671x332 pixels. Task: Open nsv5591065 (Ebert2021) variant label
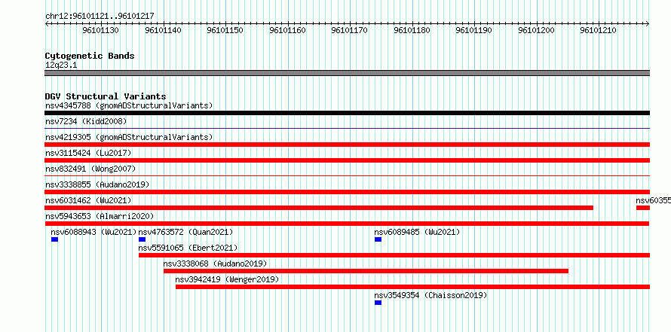click(188, 248)
